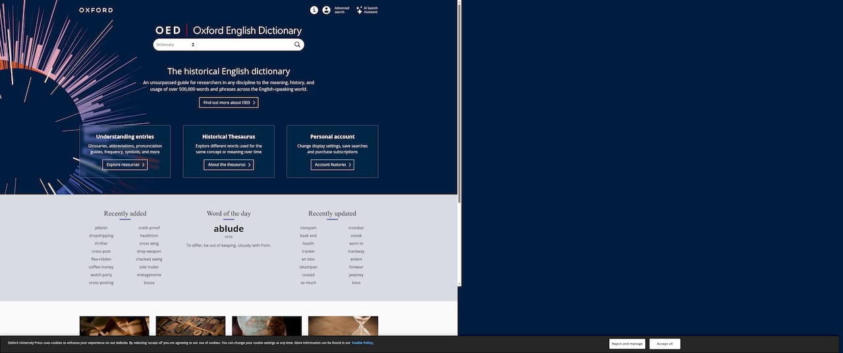
Task: Open recently updated word jeepney
Action: (356, 275)
